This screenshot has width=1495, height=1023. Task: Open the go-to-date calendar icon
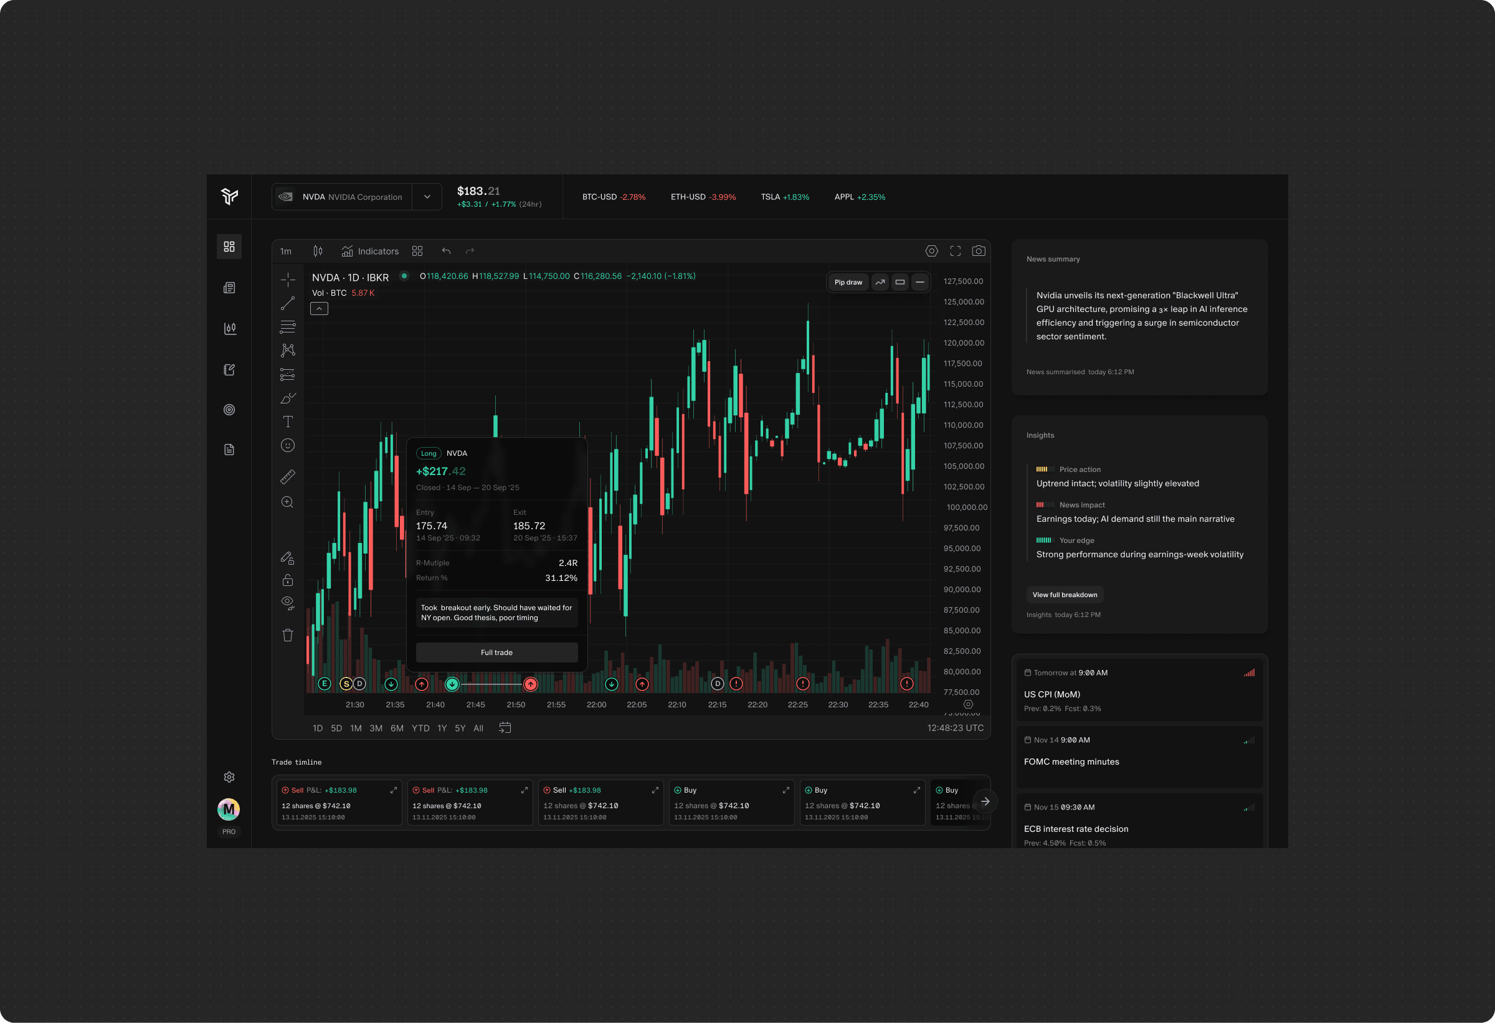pyautogui.click(x=505, y=728)
